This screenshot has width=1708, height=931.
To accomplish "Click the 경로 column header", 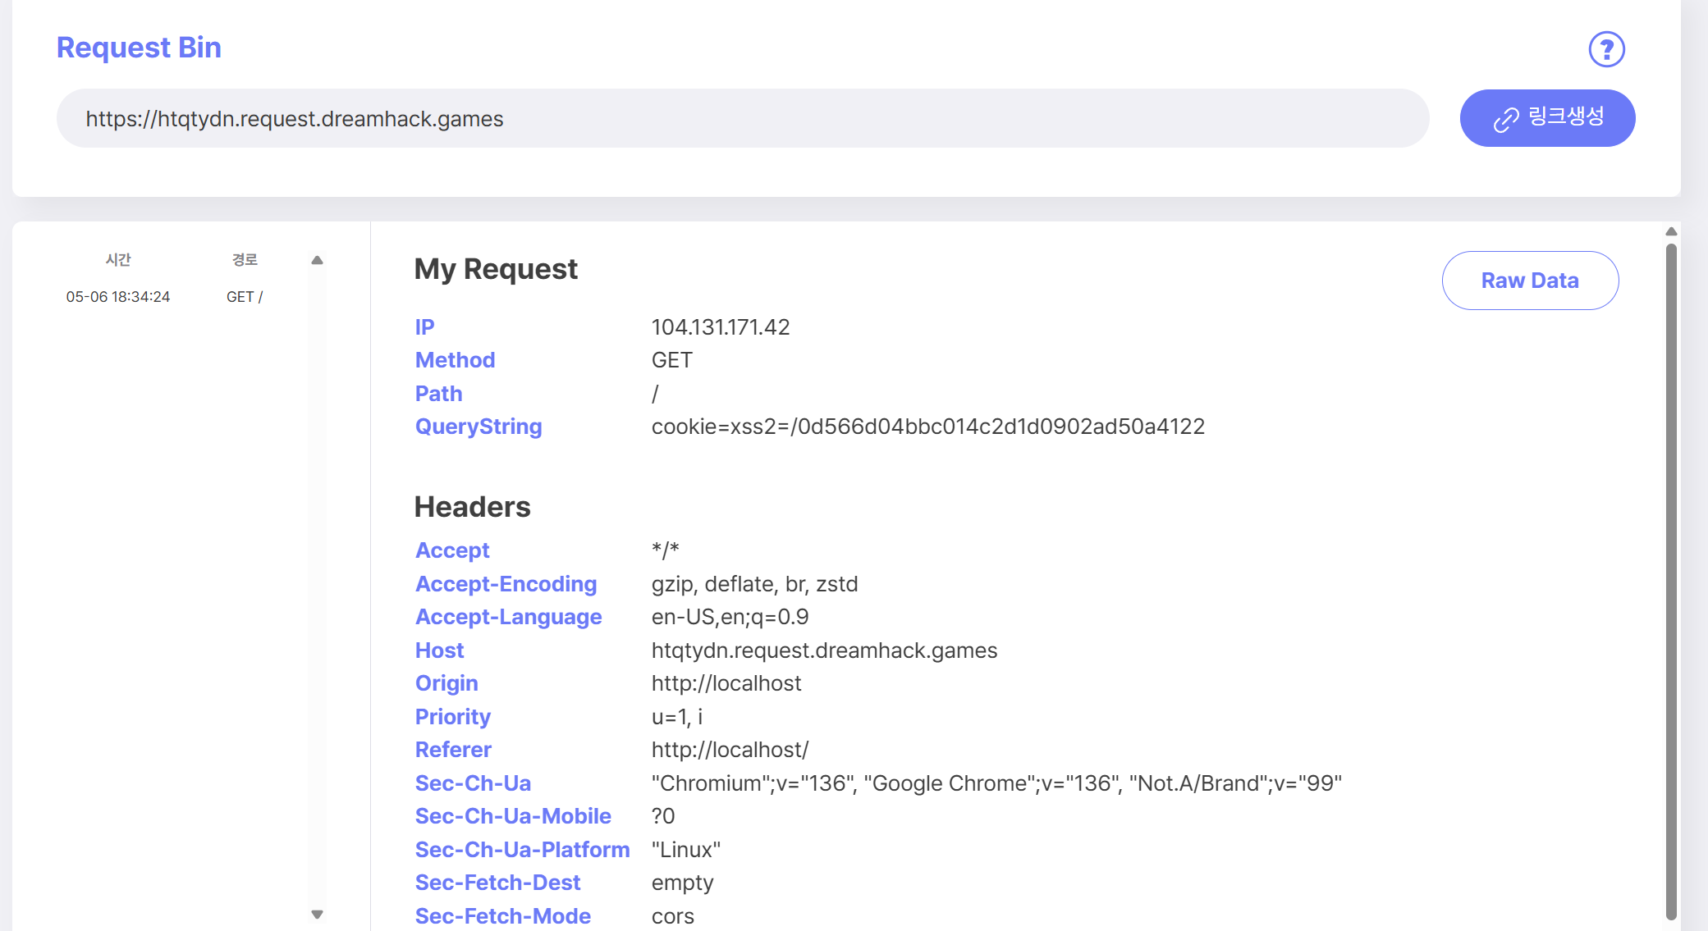I will point(245,260).
